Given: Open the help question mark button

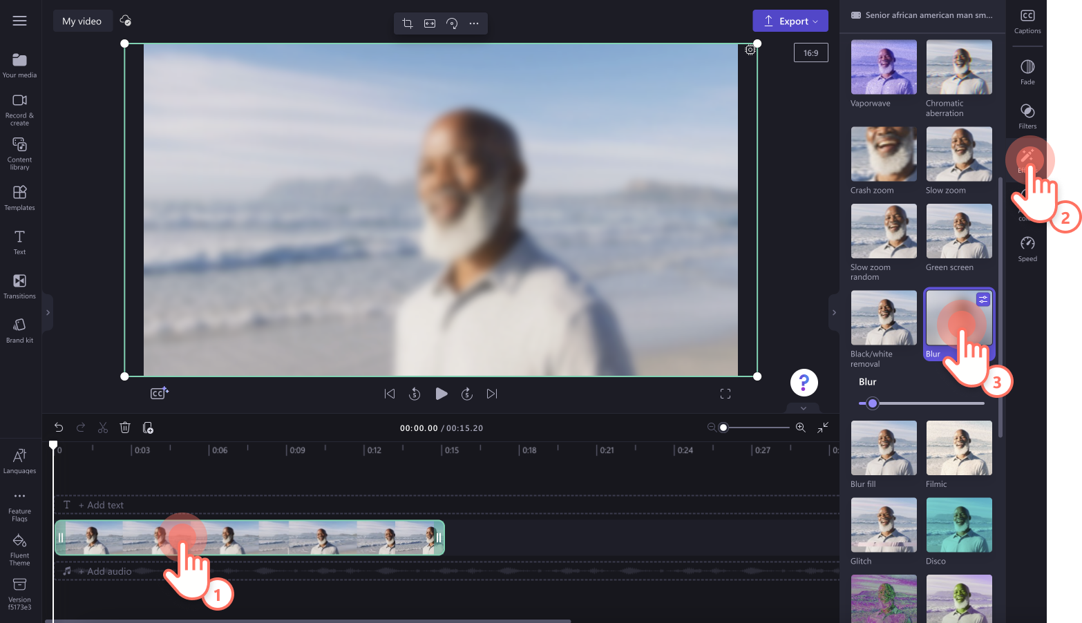Looking at the screenshot, I should 804,383.
